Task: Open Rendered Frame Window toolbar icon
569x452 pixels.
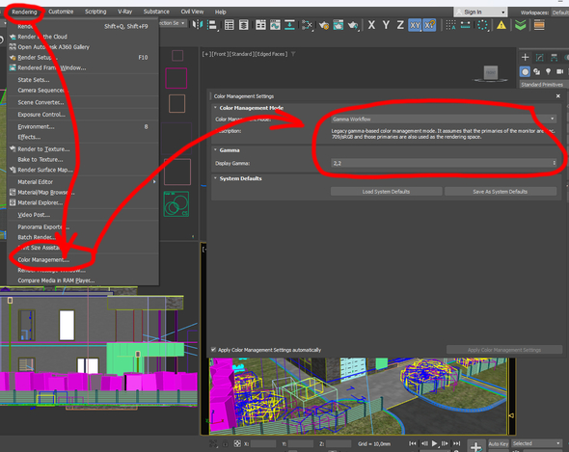Action: click(339, 25)
